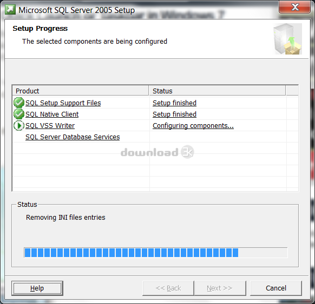Click the Help button
The height and width of the screenshot is (304, 315).
click(37, 288)
